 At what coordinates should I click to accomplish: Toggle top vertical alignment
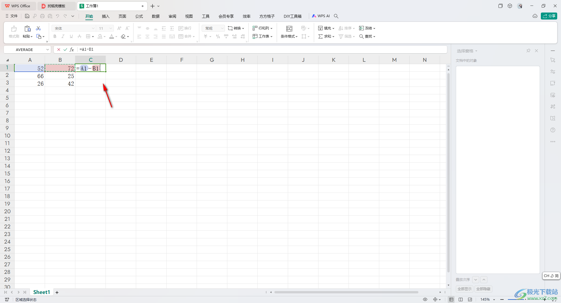139,28
